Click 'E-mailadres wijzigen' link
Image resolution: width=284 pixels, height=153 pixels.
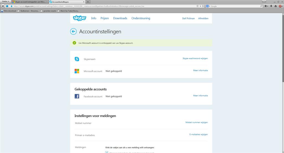point(199,134)
